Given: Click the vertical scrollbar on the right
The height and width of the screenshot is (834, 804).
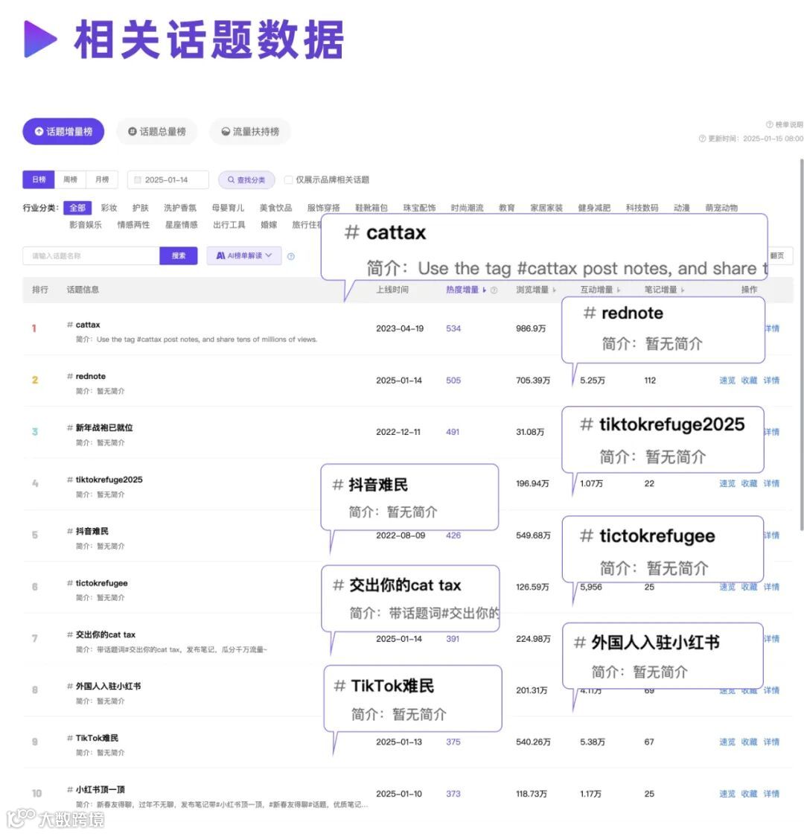Looking at the screenshot, I should [801, 345].
